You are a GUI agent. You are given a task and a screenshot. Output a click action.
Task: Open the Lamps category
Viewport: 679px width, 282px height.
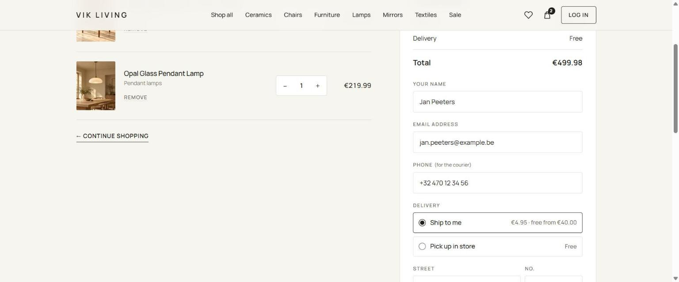361,15
